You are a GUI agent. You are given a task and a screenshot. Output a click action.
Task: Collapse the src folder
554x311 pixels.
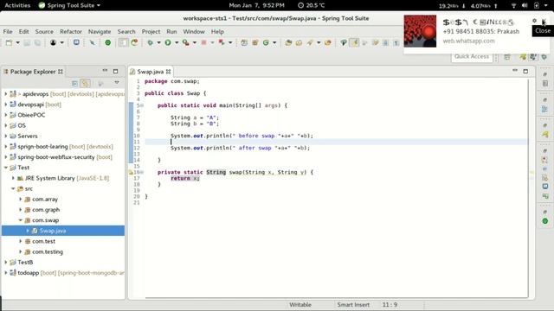point(13,188)
